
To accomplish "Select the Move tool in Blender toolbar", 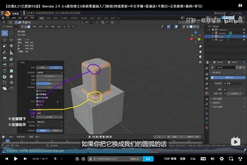I will (4, 40).
